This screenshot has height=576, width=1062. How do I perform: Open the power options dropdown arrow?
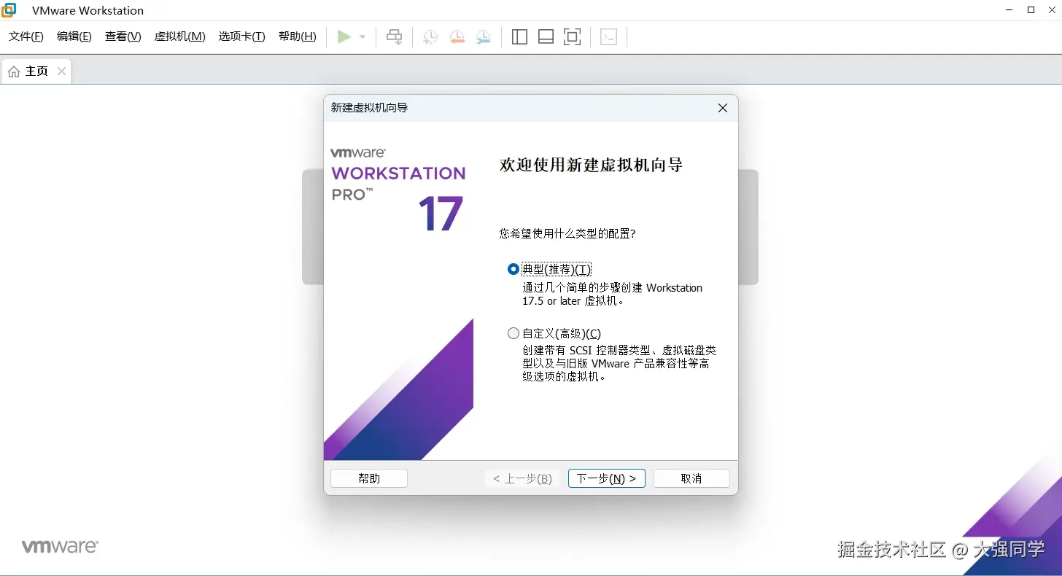363,37
